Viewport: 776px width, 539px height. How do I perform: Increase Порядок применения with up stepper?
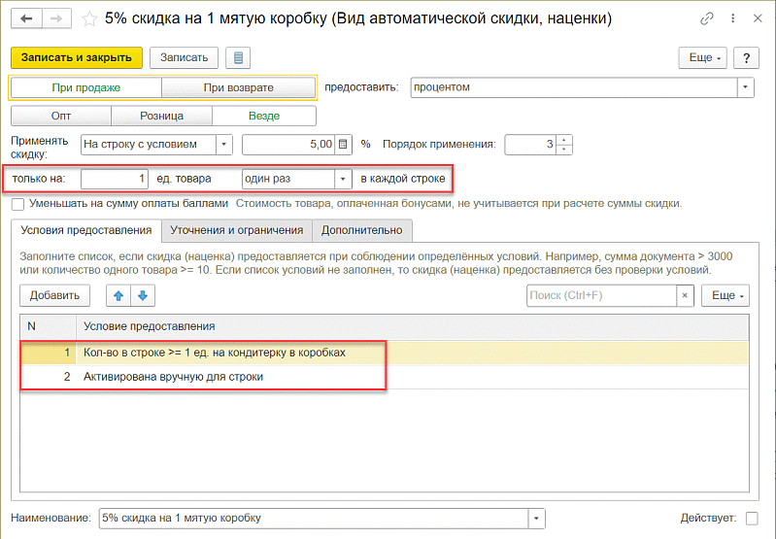point(564,140)
